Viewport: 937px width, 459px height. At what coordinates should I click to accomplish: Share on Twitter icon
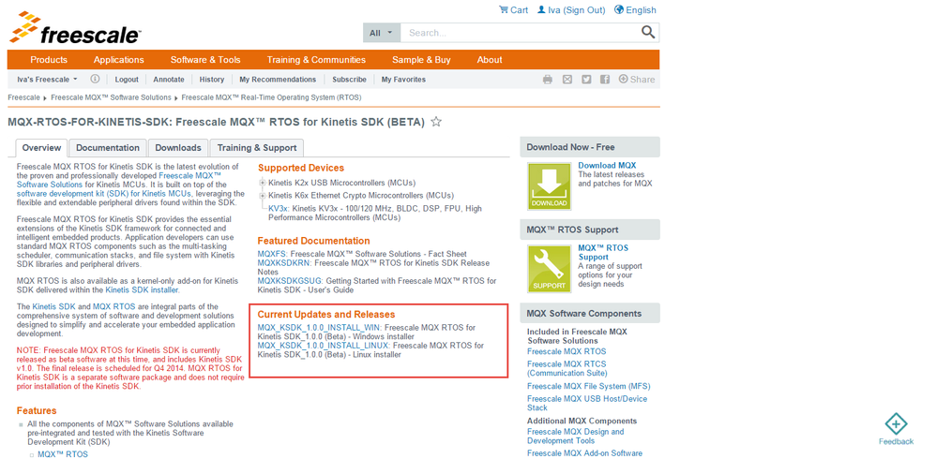586,80
